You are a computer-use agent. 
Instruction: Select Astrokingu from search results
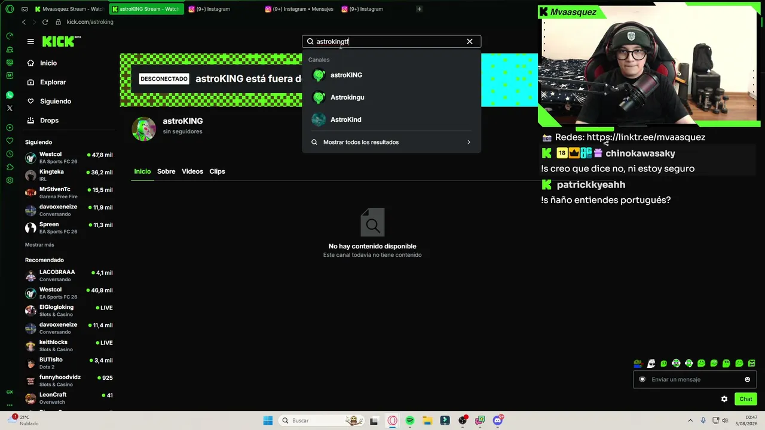[x=391, y=97]
